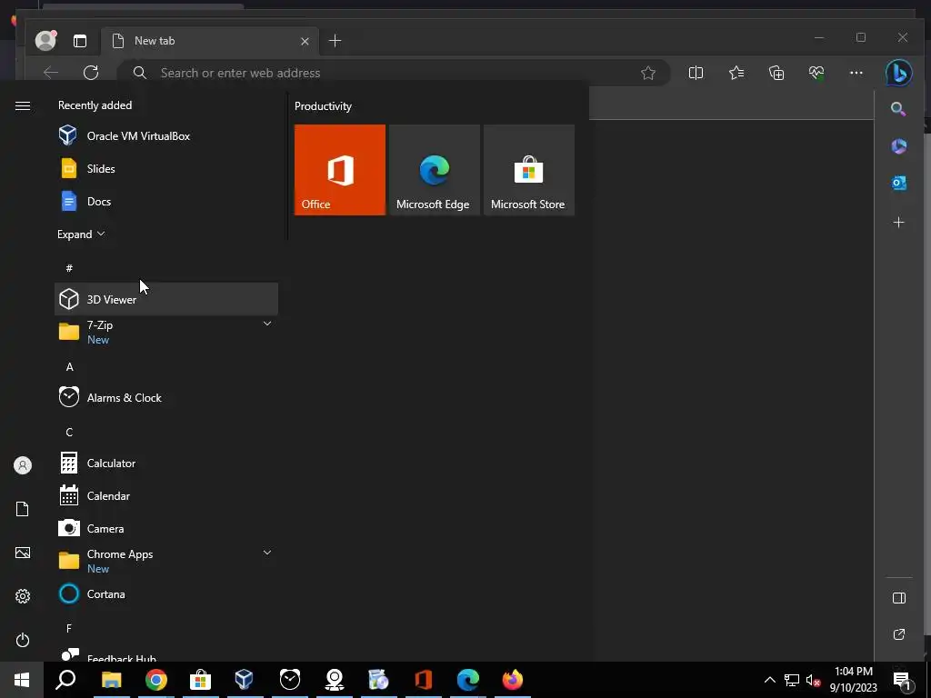Screen dimensions: 931x698
Task: Click the Power icon in Start sidebar
Action: coord(23,640)
